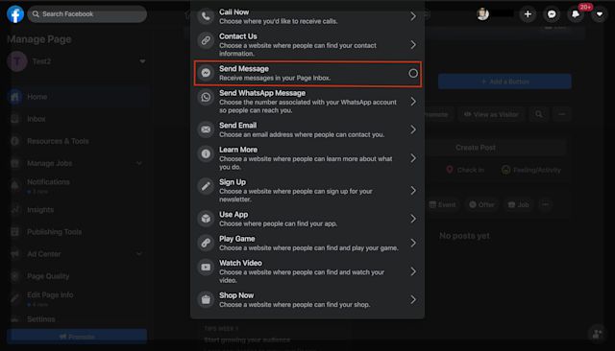Image resolution: width=615 pixels, height=351 pixels.
Task: Expand the Learn More chevron
Action: pos(413,158)
